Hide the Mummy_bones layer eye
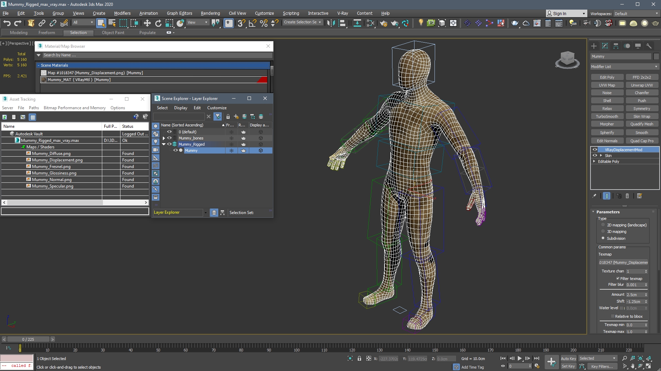Screen dimensions: 661x371 point(169,138)
